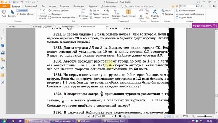Fit visible area (Подогнать видимую область)

point(63,18)
